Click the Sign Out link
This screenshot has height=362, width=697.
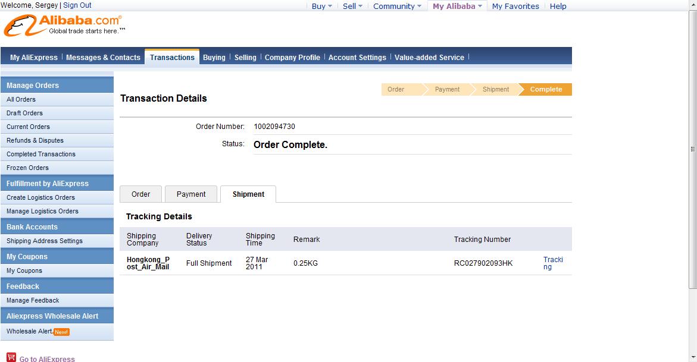click(77, 5)
